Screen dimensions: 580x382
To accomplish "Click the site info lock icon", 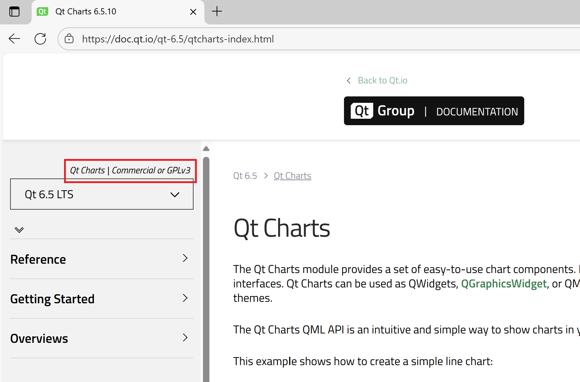I will click(69, 39).
